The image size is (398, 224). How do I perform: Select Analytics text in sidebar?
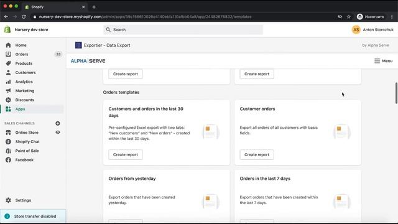click(x=24, y=82)
